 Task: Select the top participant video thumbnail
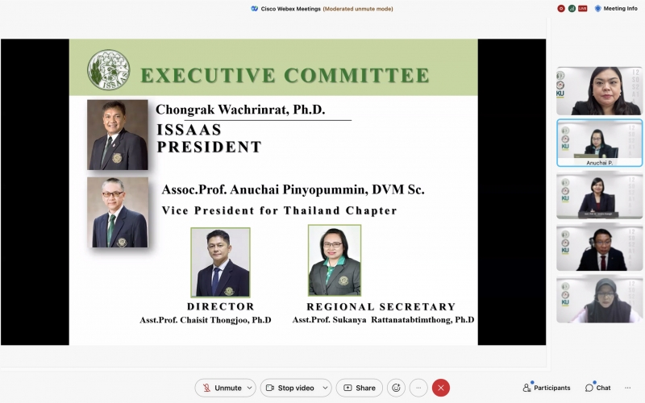(x=599, y=90)
